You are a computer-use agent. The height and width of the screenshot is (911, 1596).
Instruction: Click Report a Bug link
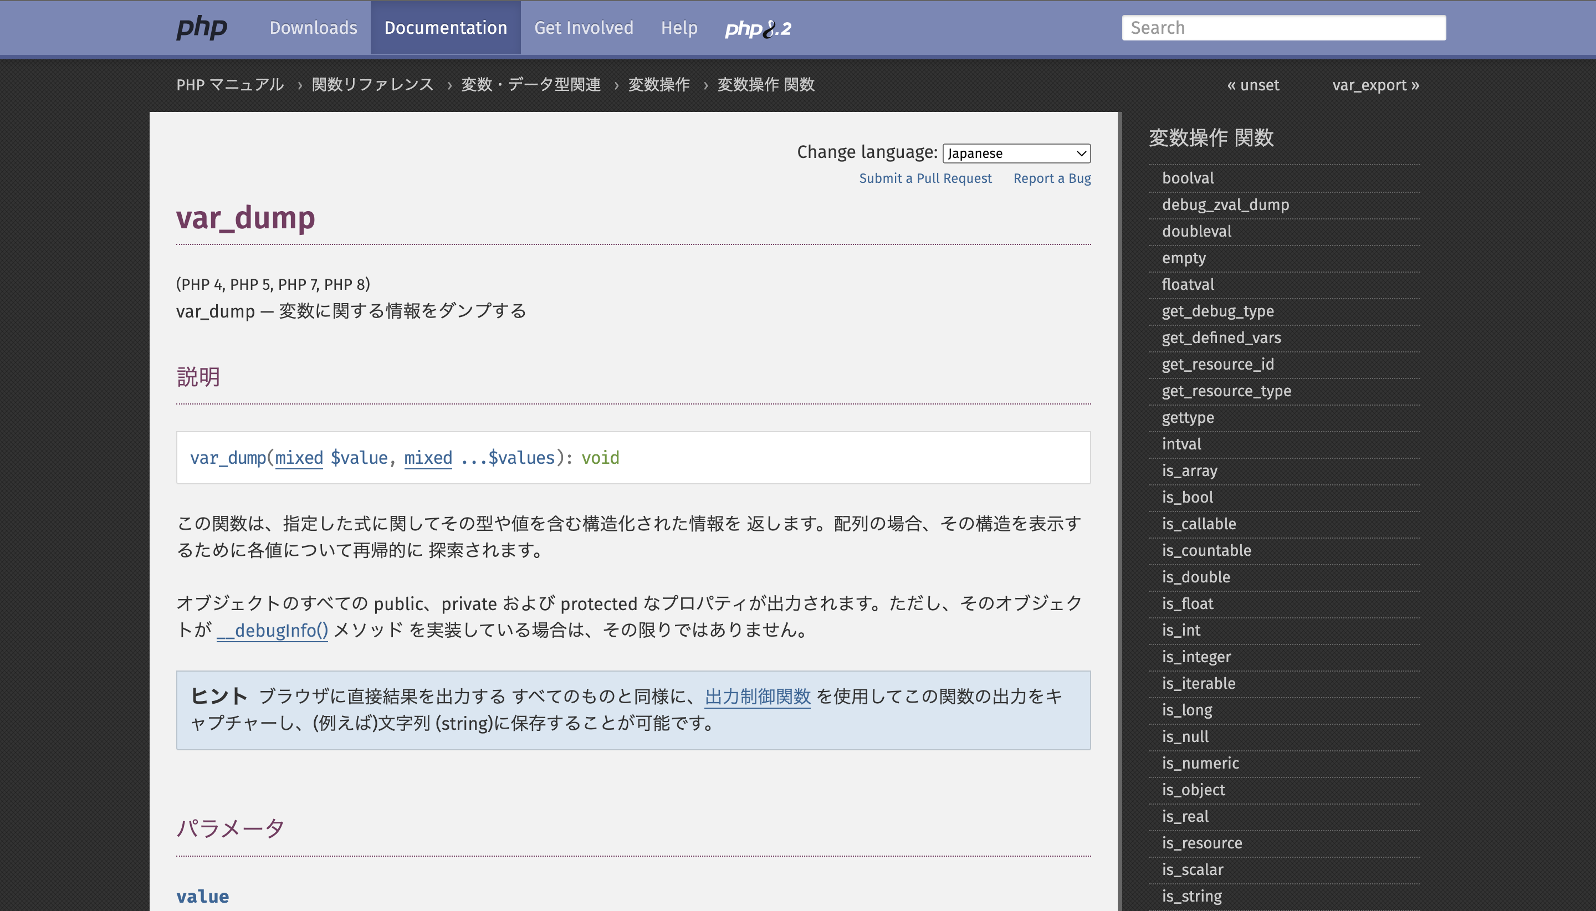(1052, 178)
